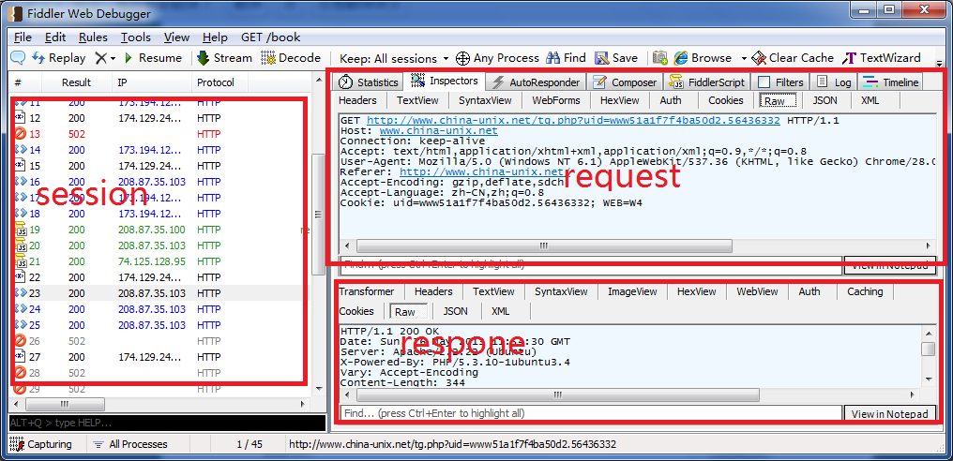Open the Composer tab

click(x=625, y=82)
